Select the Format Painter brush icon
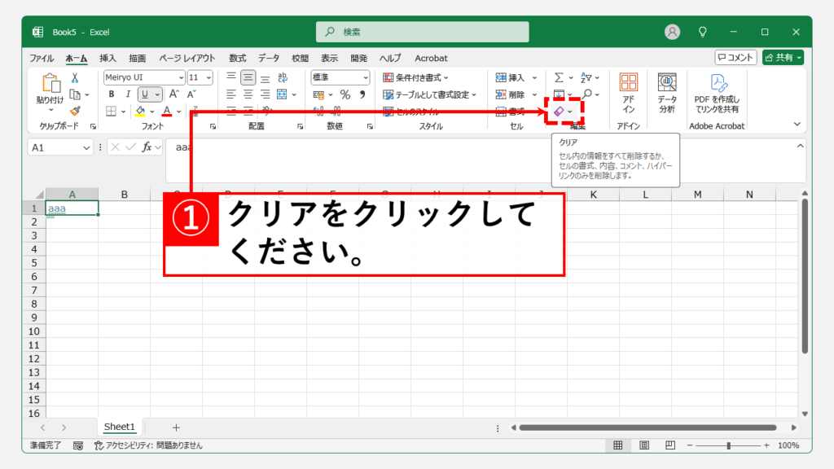The width and height of the screenshot is (834, 469). click(x=74, y=111)
